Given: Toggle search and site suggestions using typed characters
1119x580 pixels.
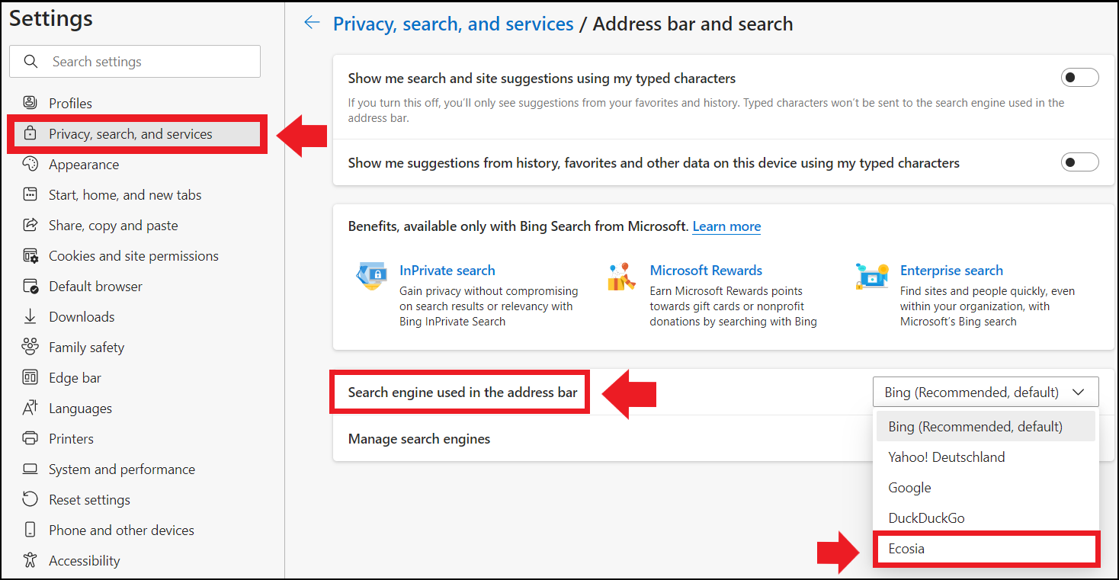Looking at the screenshot, I should pos(1080,78).
